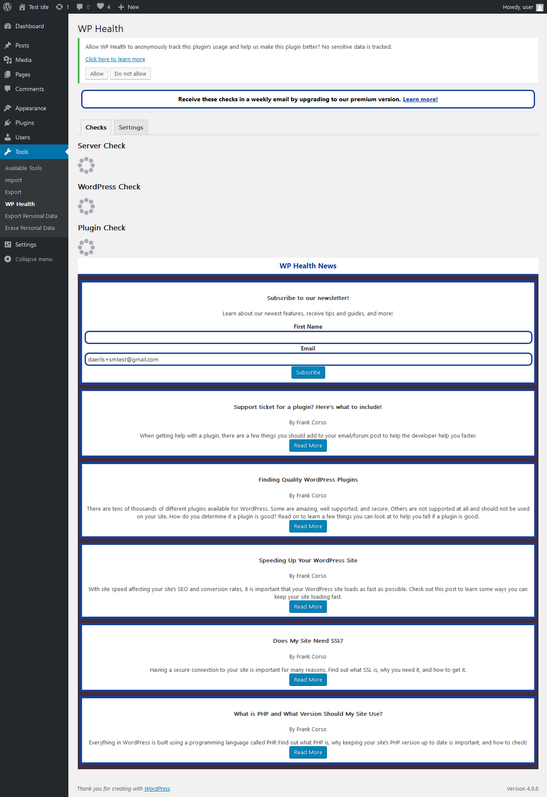The width and height of the screenshot is (547, 797).
Task: Click the Dashboard gauge icon
Action: [8, 26]
